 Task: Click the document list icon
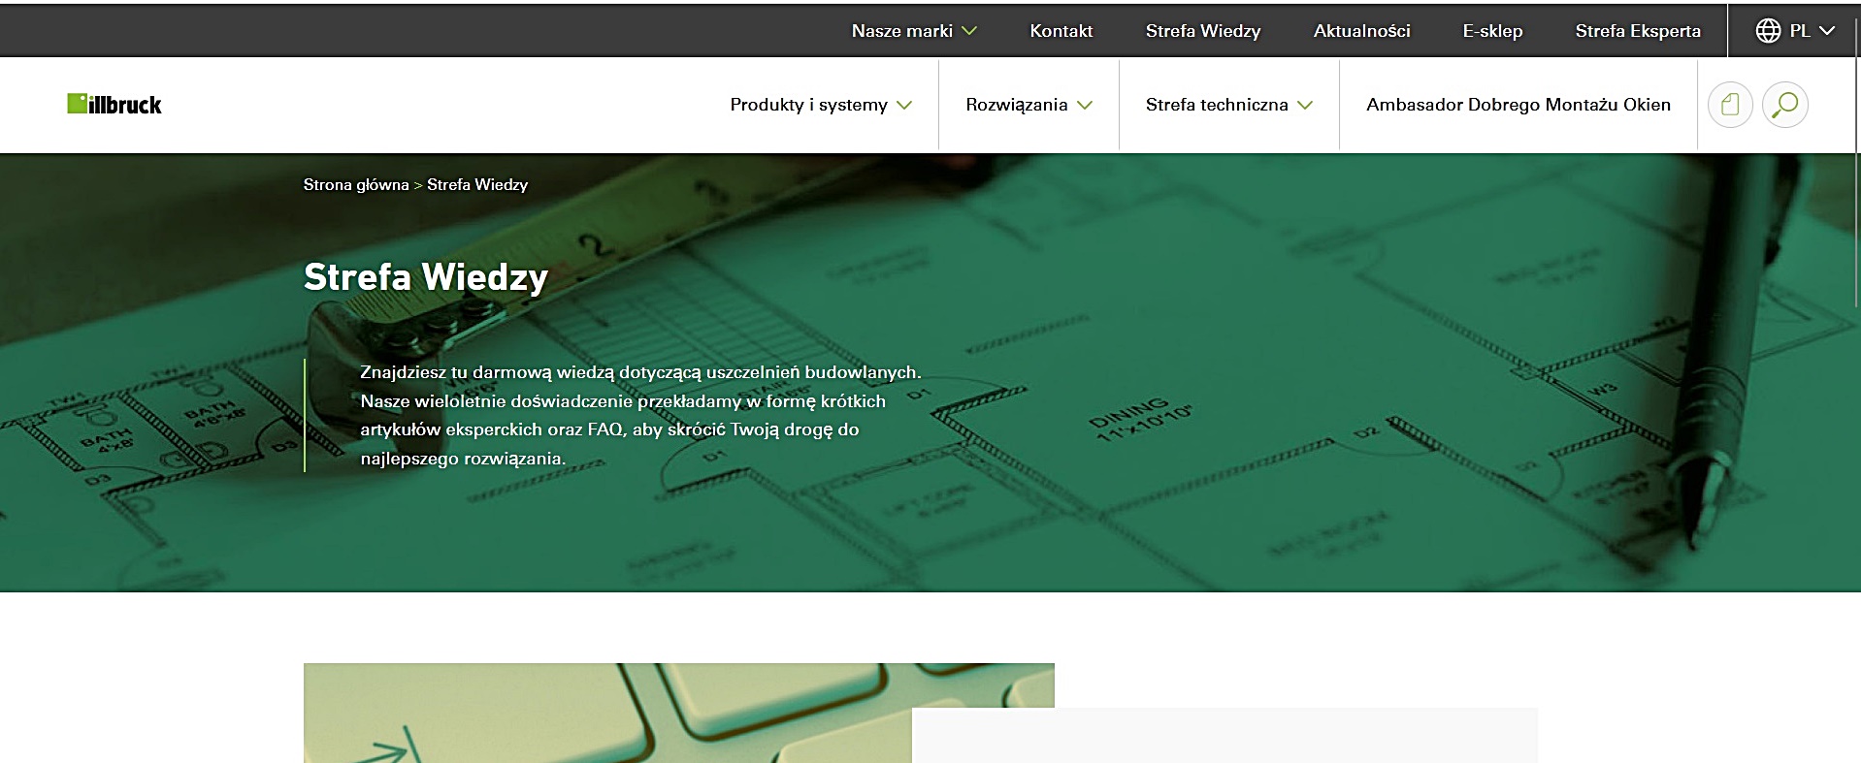pos(1730,105)
